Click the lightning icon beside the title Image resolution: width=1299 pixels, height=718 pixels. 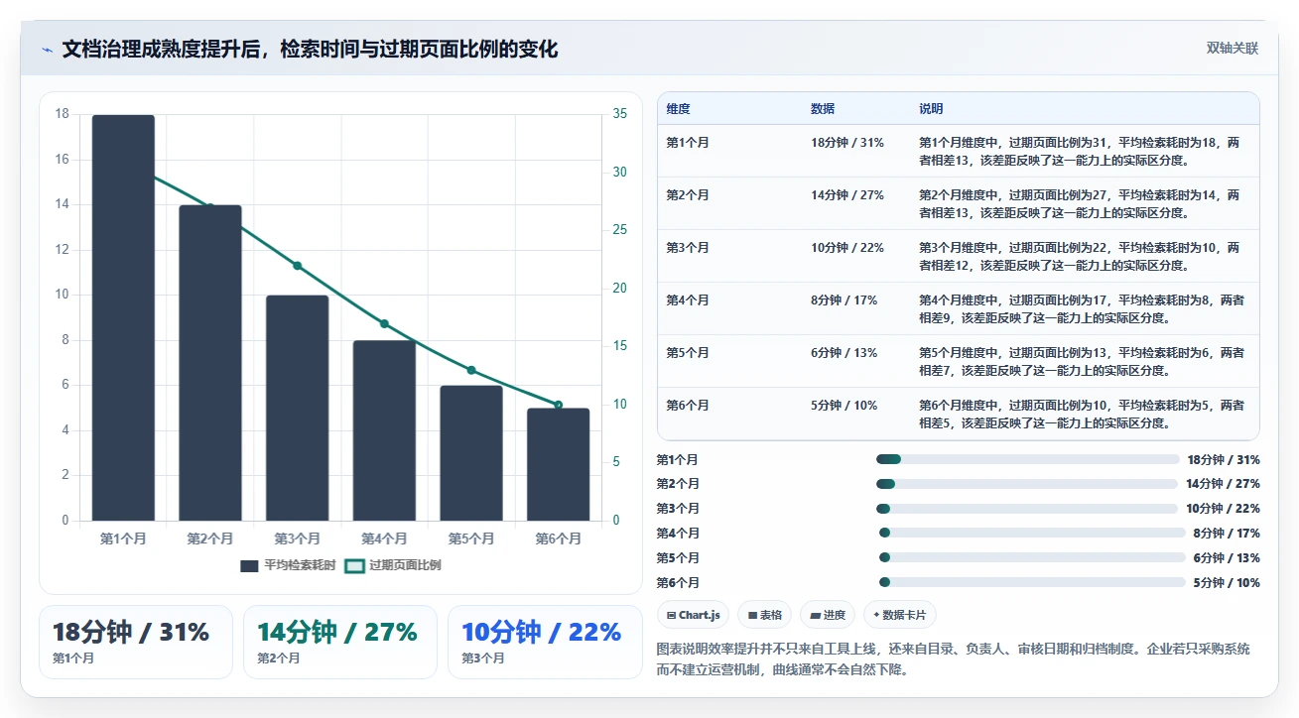click(x=47, y=49)
